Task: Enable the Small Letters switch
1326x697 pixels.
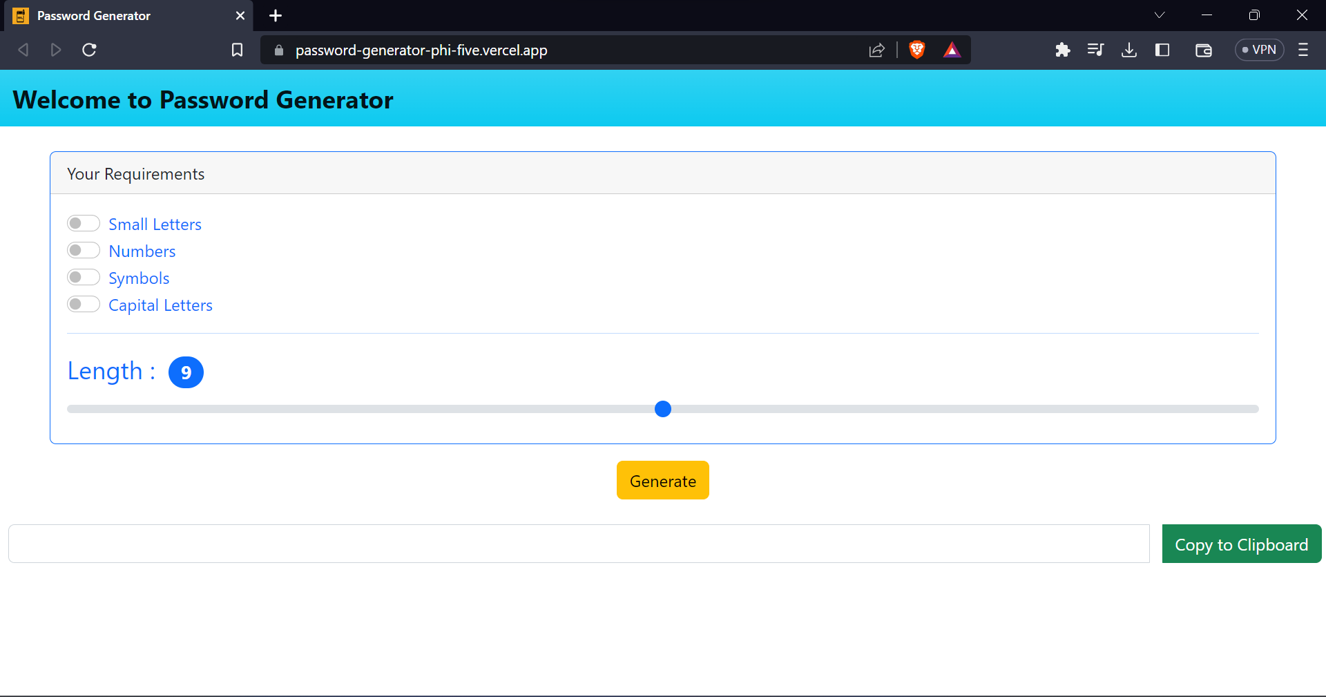Action: point(84,224)
